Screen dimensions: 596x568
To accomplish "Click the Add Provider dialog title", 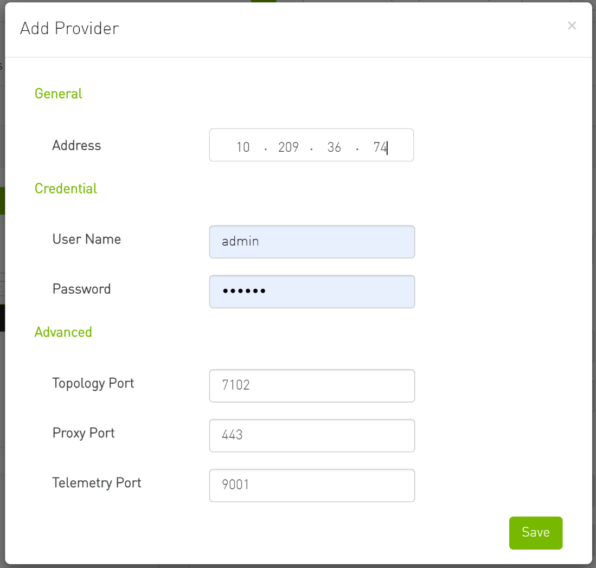I will tap(69, 28).
